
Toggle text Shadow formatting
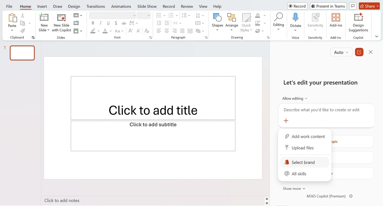click(116, 23)
